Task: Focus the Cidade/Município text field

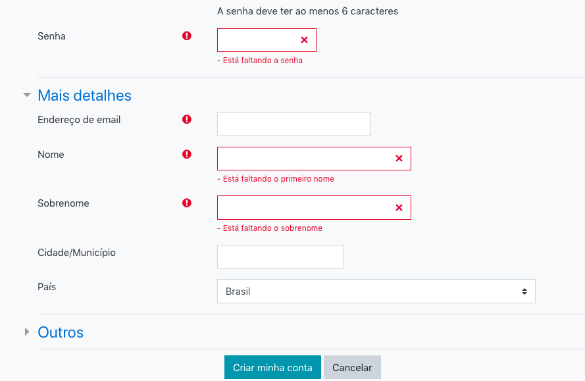Action: [x=280, y=257]
